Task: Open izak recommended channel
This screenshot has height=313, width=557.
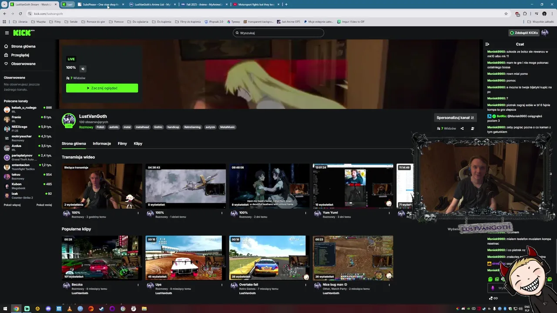Action: click(28, 195)
